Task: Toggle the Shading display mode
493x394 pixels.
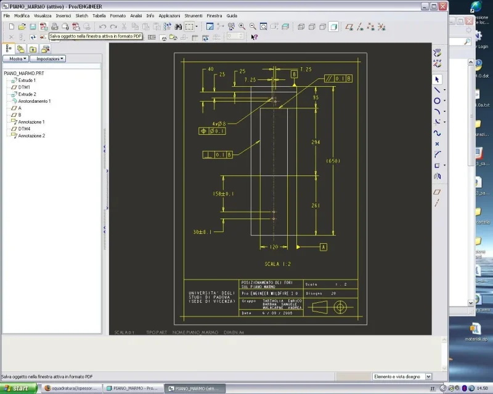Action: 333,26
